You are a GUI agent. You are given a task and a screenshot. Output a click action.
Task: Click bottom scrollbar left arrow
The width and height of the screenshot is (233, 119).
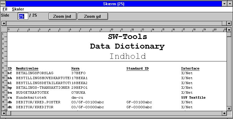tap(4, 113)
